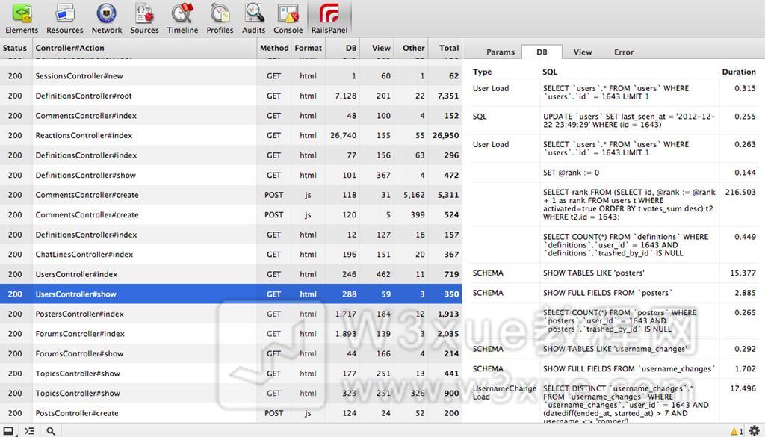Select the ForumsController#index request
Image resolution: width=765 pixels, height=437 pixels.
(231, 334)
